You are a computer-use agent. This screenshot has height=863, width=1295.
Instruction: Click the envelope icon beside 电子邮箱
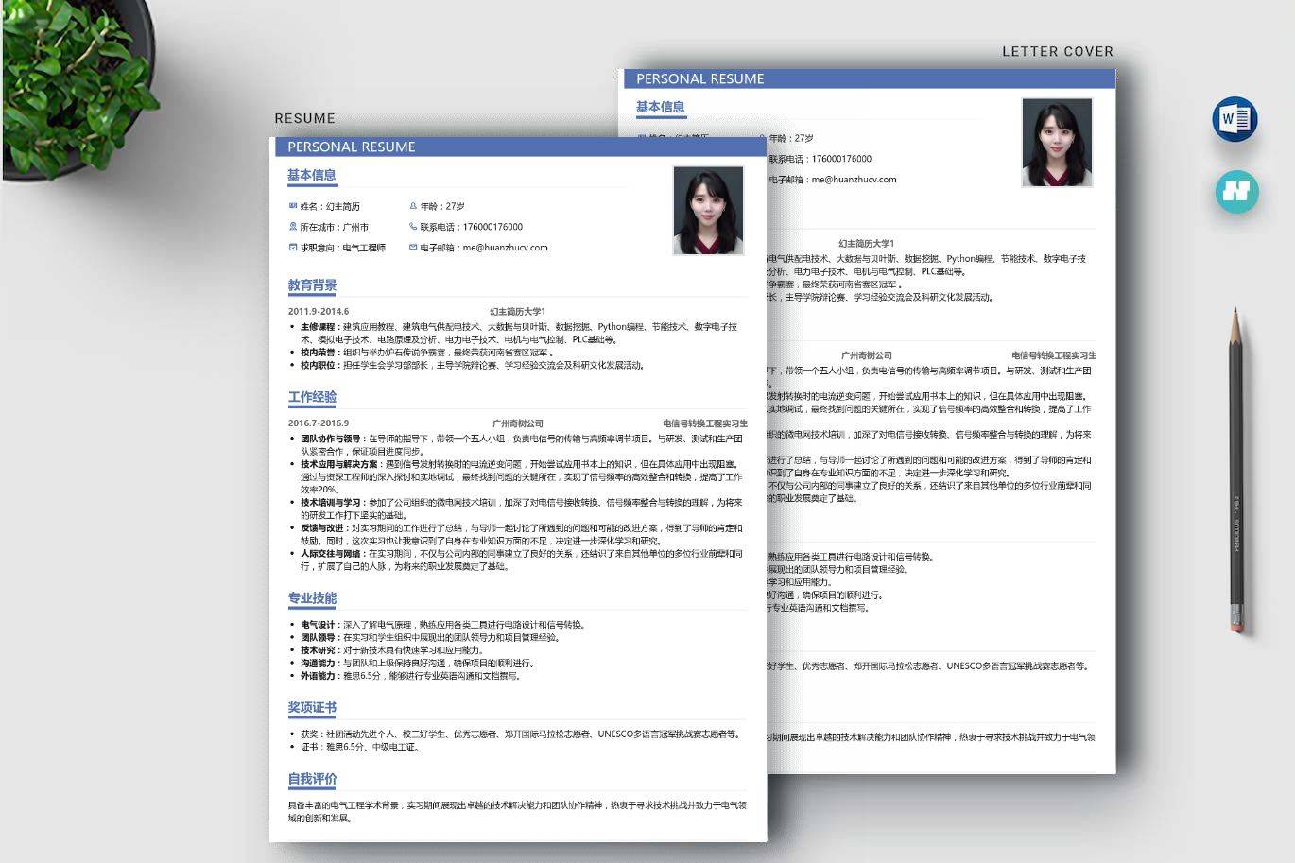[413, 248]
